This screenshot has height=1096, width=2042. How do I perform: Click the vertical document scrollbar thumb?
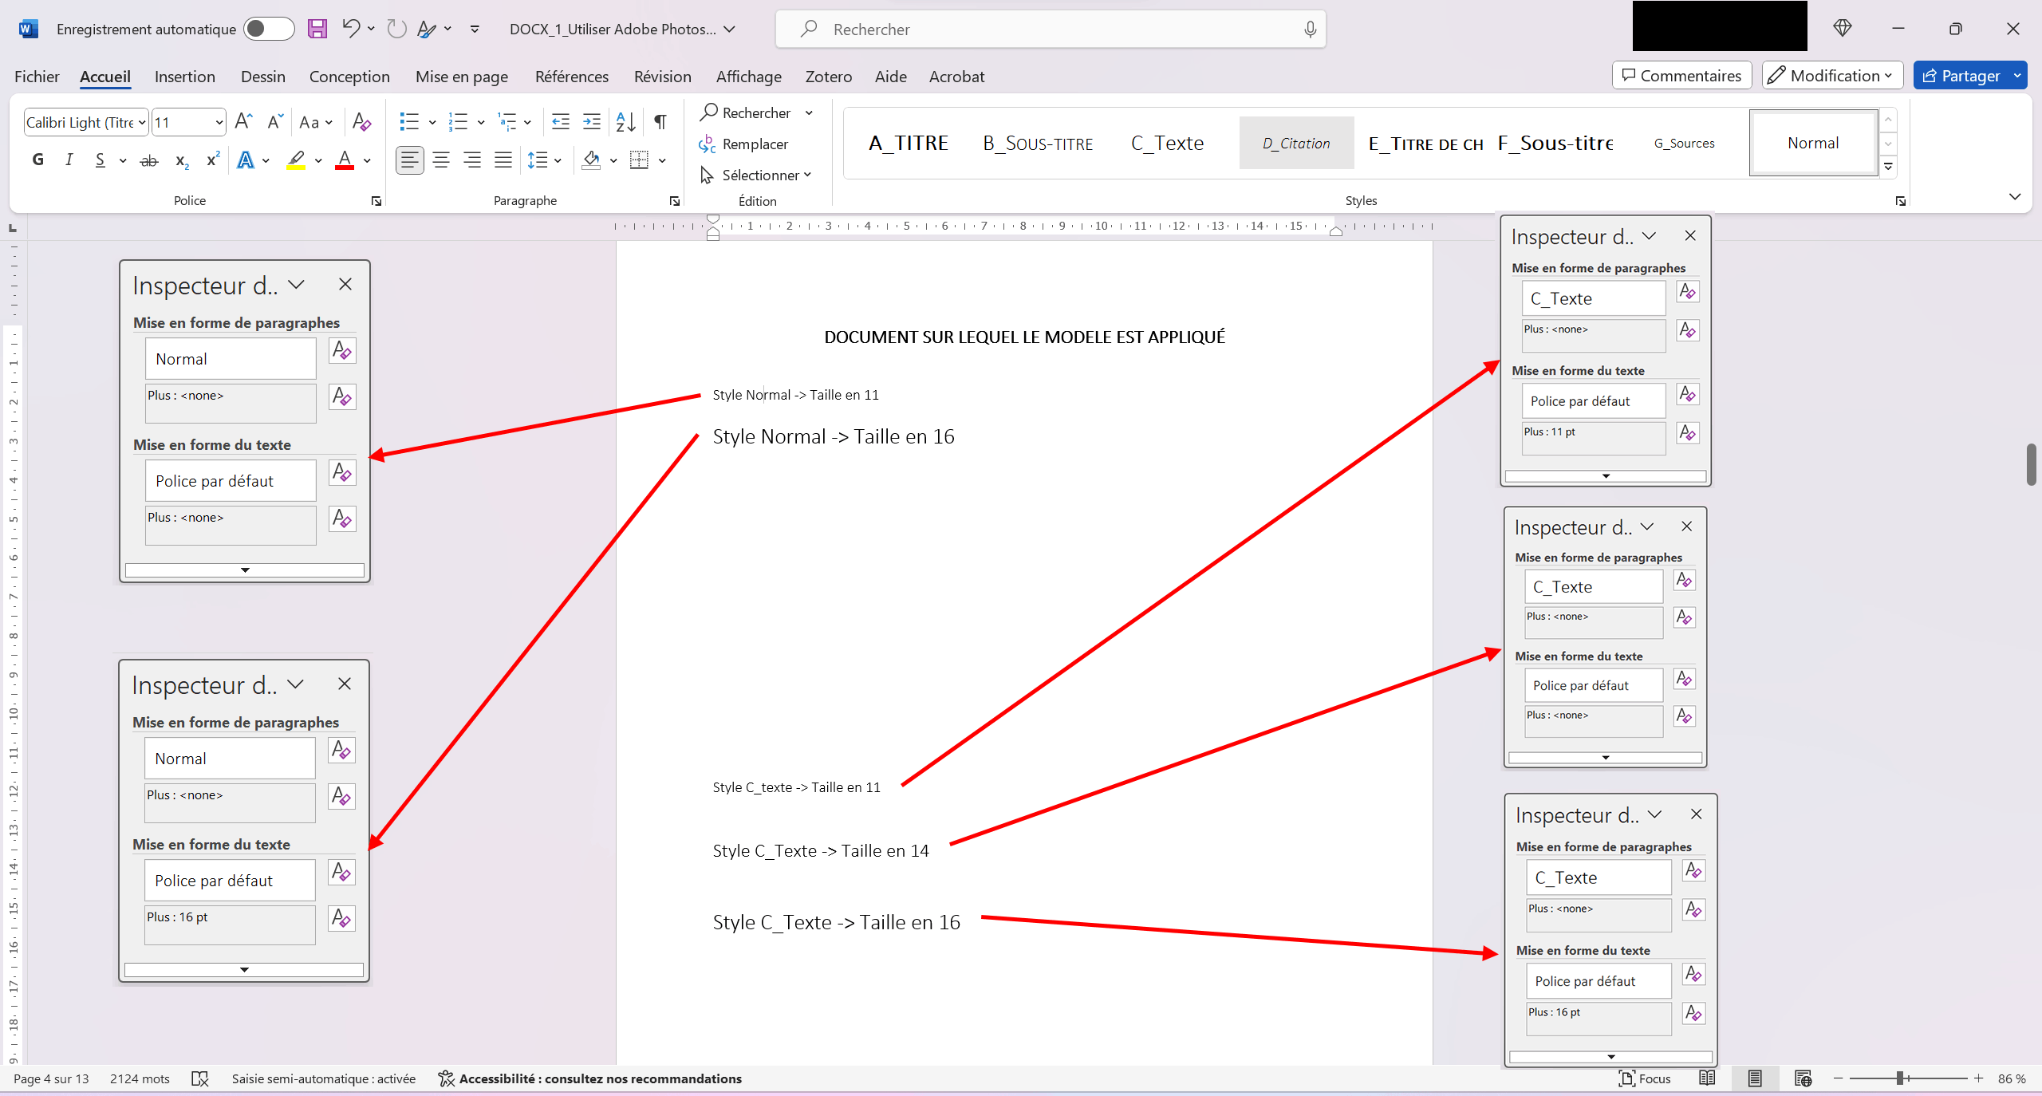2031,464
